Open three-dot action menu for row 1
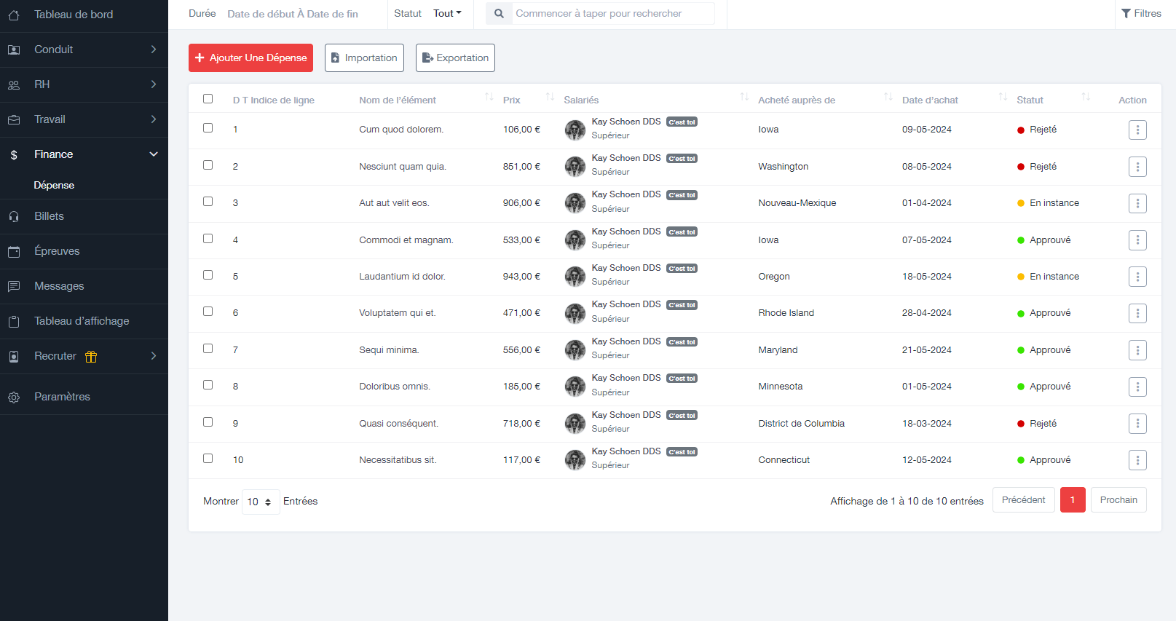This screenshot has height=621, width=1176. click(1137, 130)
